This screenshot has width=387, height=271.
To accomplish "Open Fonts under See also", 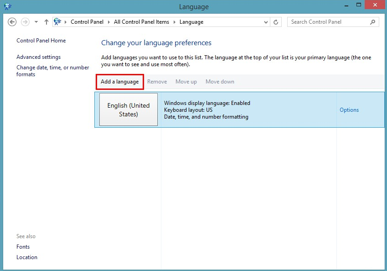I will pyautogui.click(x=23, y=247).
